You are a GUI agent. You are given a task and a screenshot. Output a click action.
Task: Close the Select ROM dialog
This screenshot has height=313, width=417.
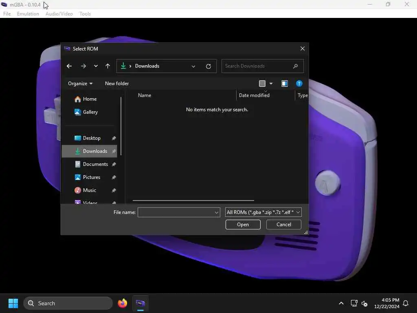coord(303,49)
